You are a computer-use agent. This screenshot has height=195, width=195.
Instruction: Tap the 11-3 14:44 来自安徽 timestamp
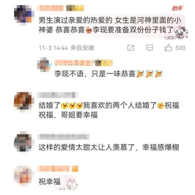pyautogui.click(x=66, y=48)
